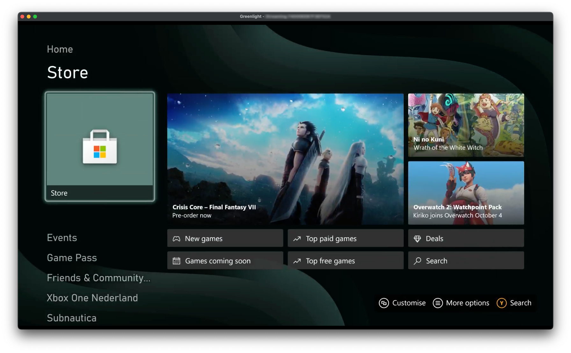Click trending arrow icon on Top free games
The height and width of the screenshot is (353, 571).
pos(297,261)
